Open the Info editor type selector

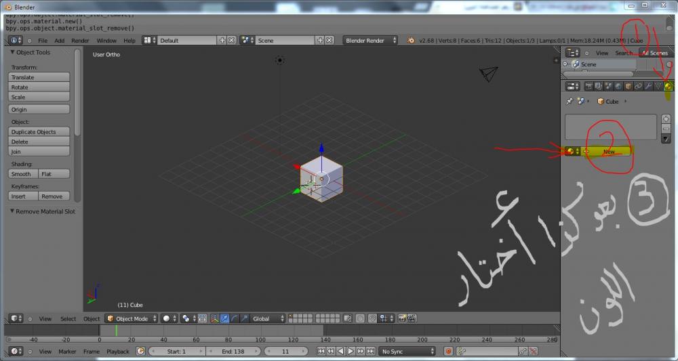point(16,40)
